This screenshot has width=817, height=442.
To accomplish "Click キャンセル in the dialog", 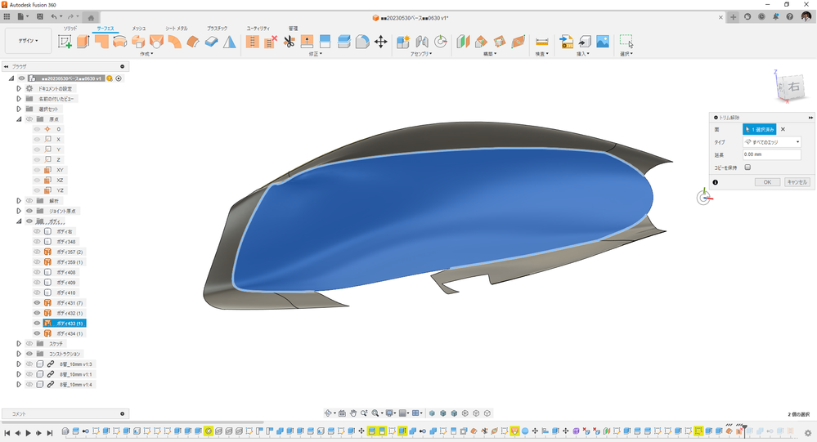I will 797,182.
